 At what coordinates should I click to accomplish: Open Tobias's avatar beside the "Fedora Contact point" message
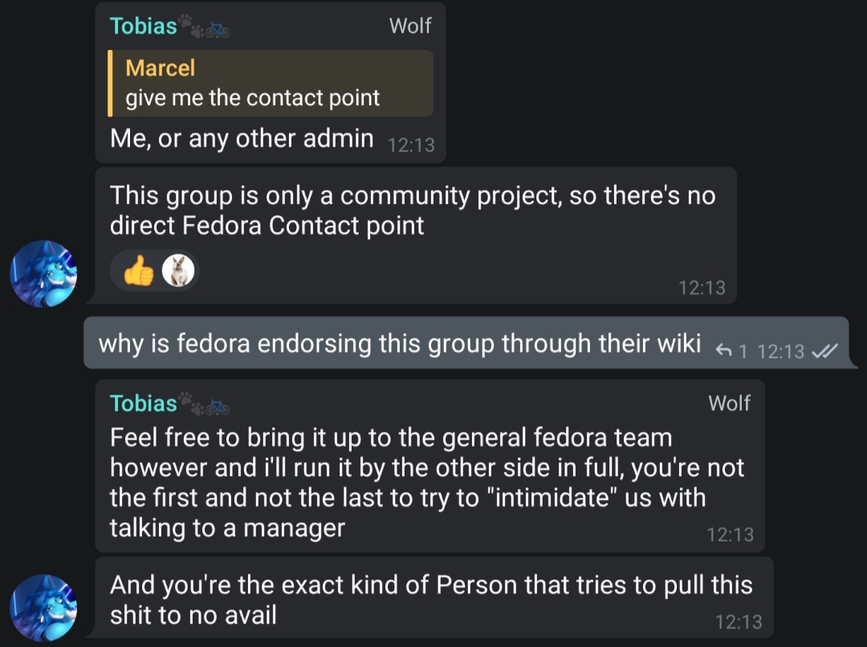[x=43, y=274]
